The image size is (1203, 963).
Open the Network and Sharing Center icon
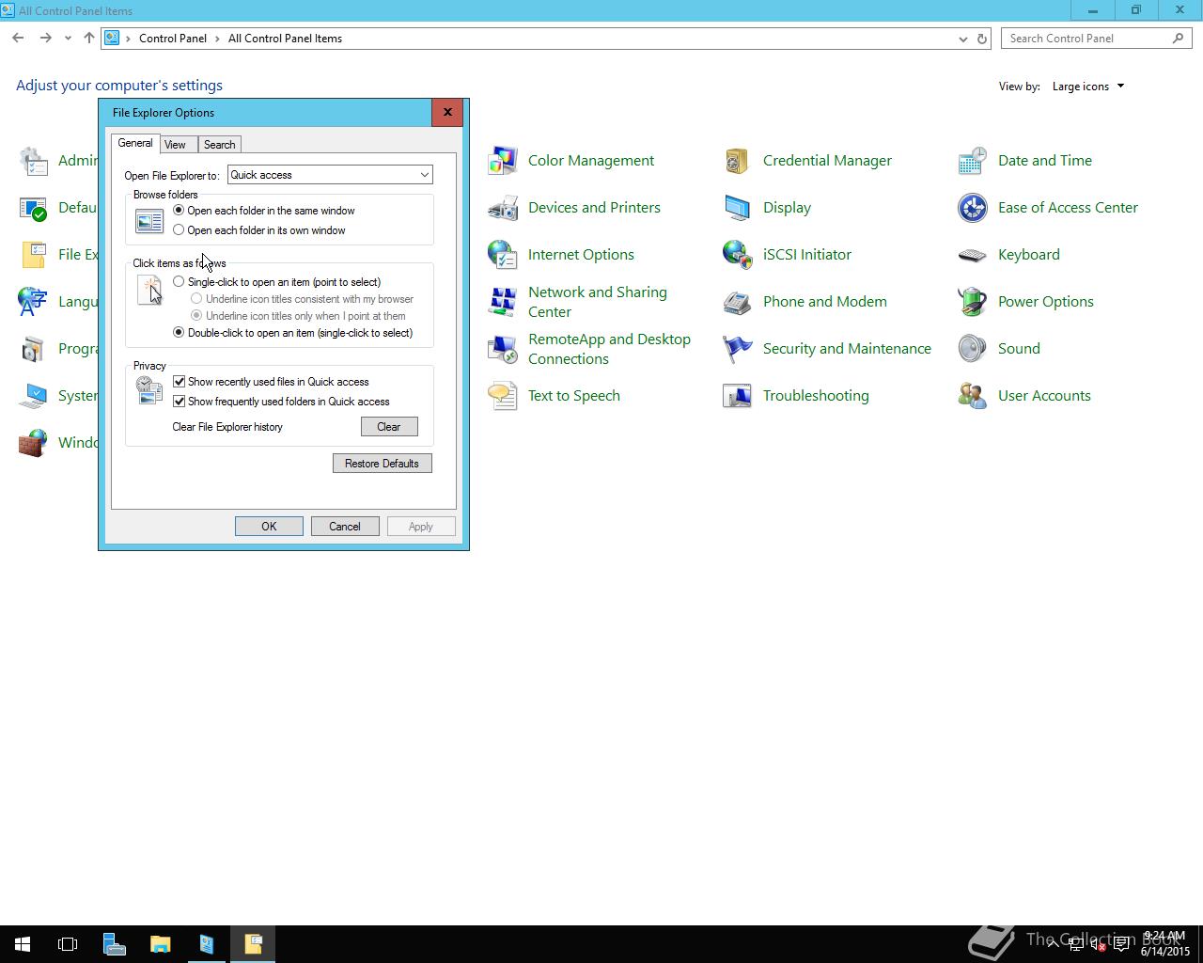[x=503, y=302]
